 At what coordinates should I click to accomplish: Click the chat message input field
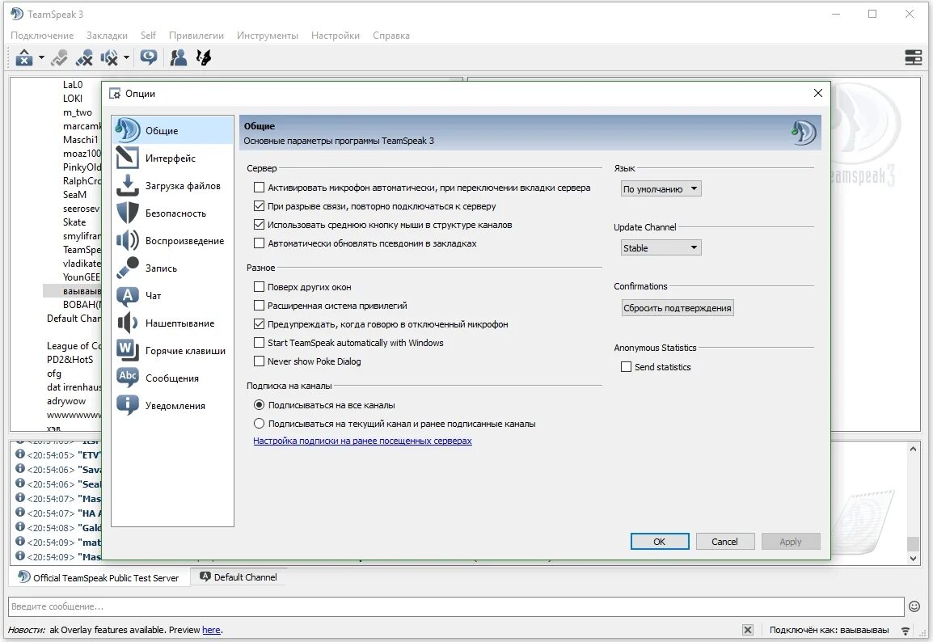(x=456, y=606)
